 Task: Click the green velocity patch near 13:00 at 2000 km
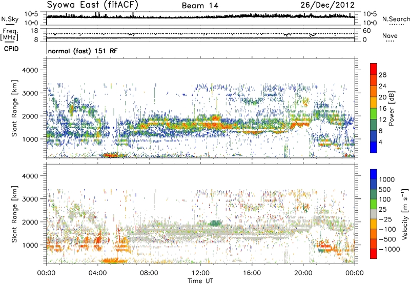tap(215, 223)
